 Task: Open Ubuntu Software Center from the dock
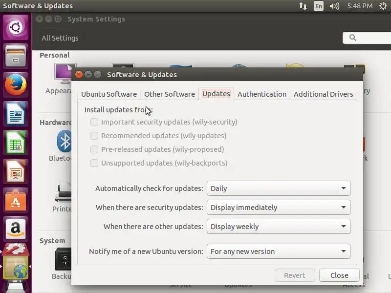(x=16, y=201)
